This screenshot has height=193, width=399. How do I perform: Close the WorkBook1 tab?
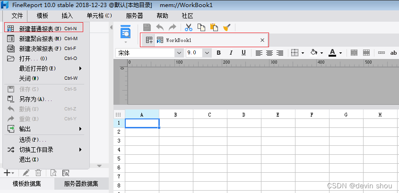pos(262,40)
